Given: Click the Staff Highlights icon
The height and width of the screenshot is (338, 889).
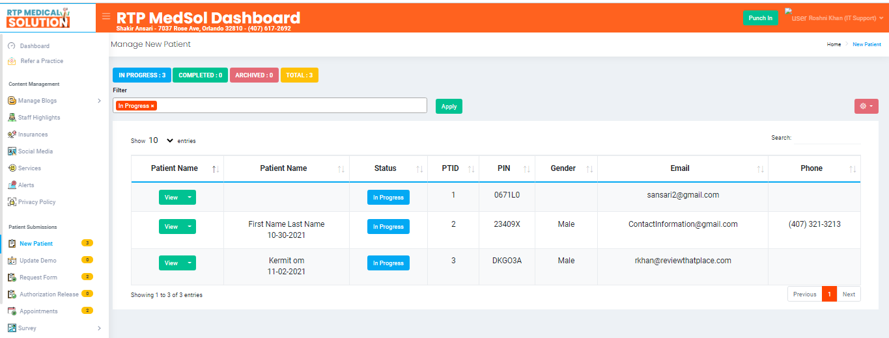Looking at the screenshot, I should pos(12,118).
